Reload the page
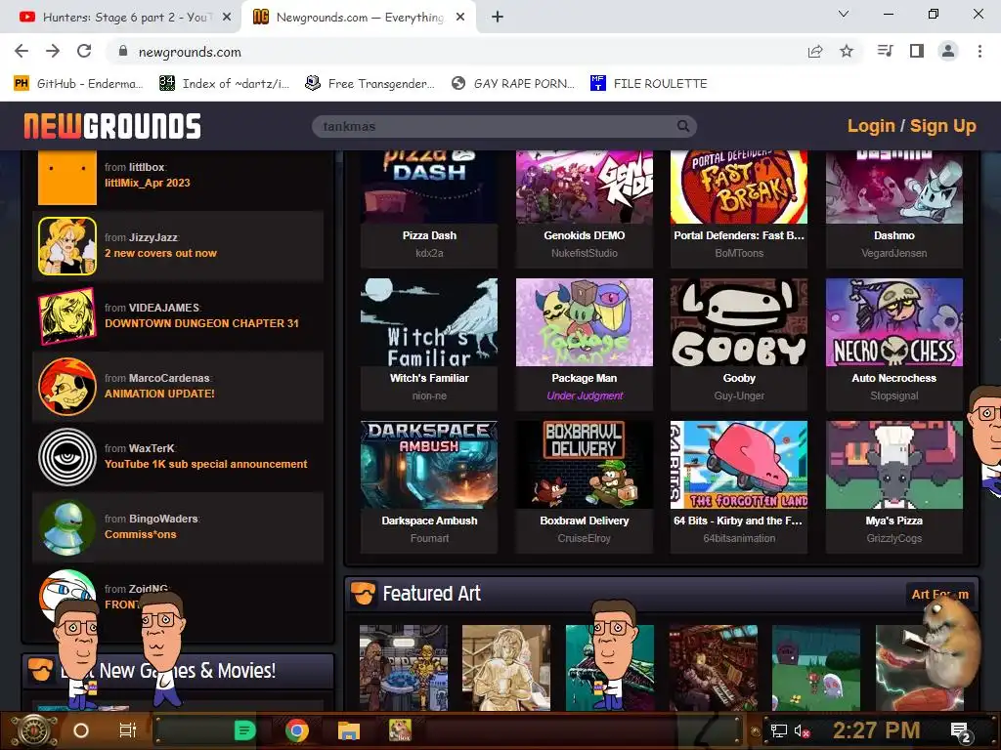Image resolution: width=1001 pixels, height=750 pixels. tap(84, 51)
